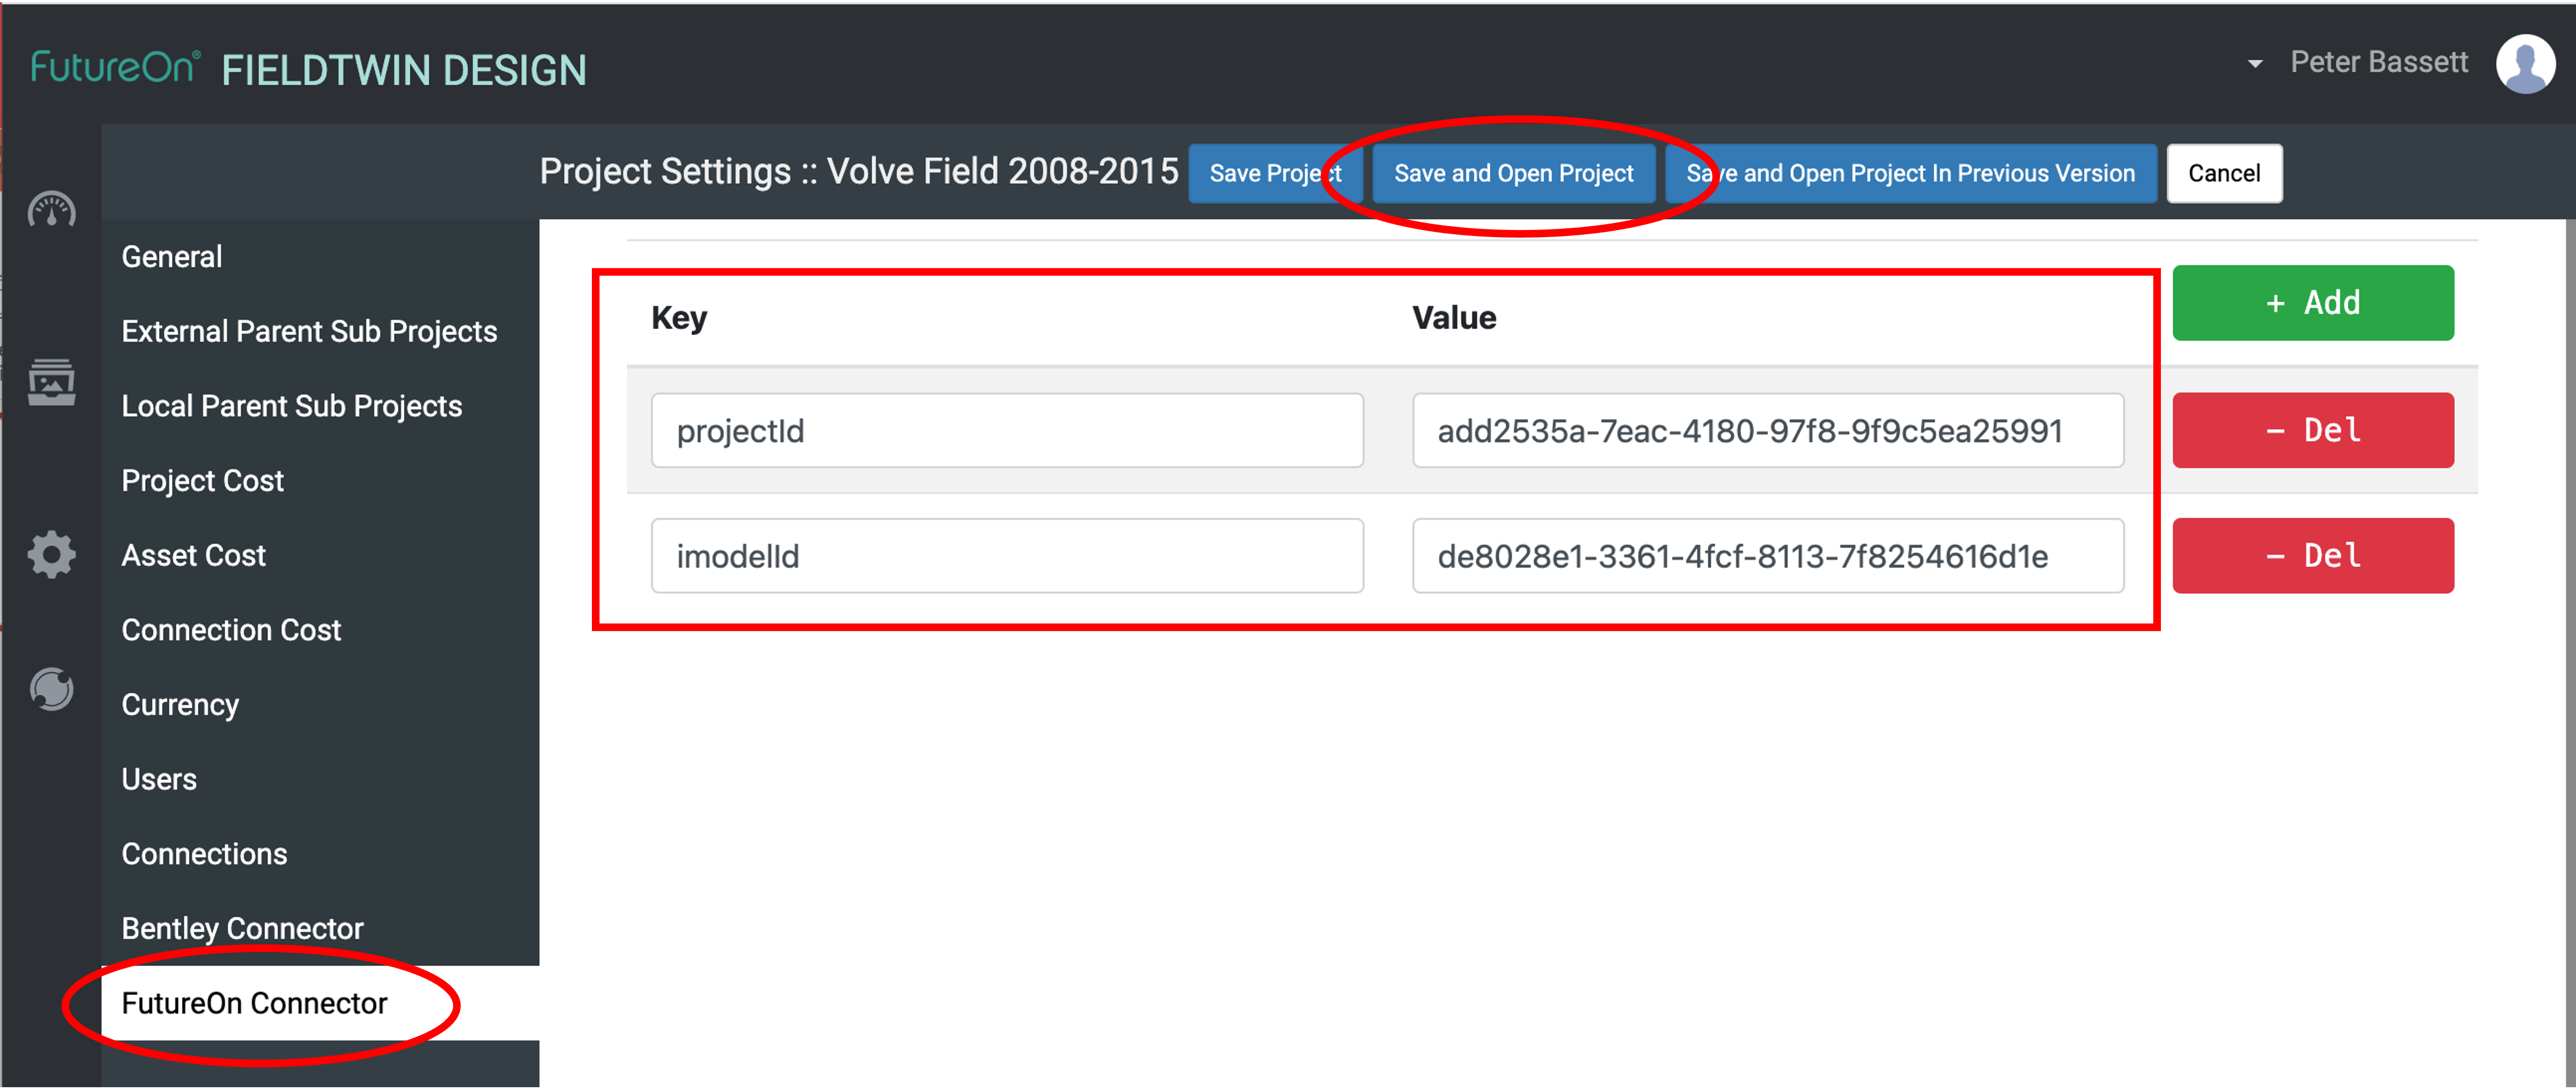Expand the Local Parent Sub Projects section
The image size is (2576, 1089).
coord(291,406)
